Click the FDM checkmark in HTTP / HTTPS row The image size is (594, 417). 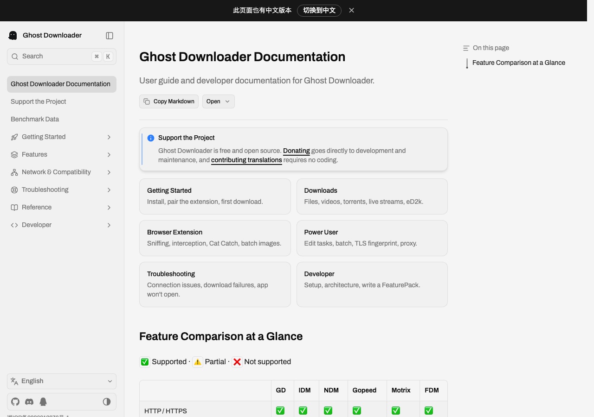click(429, 411)
